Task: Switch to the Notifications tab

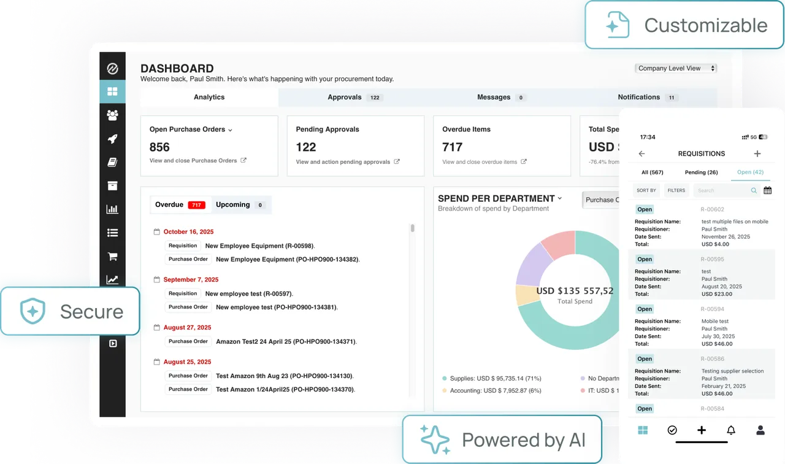Action: pos(646,97)
